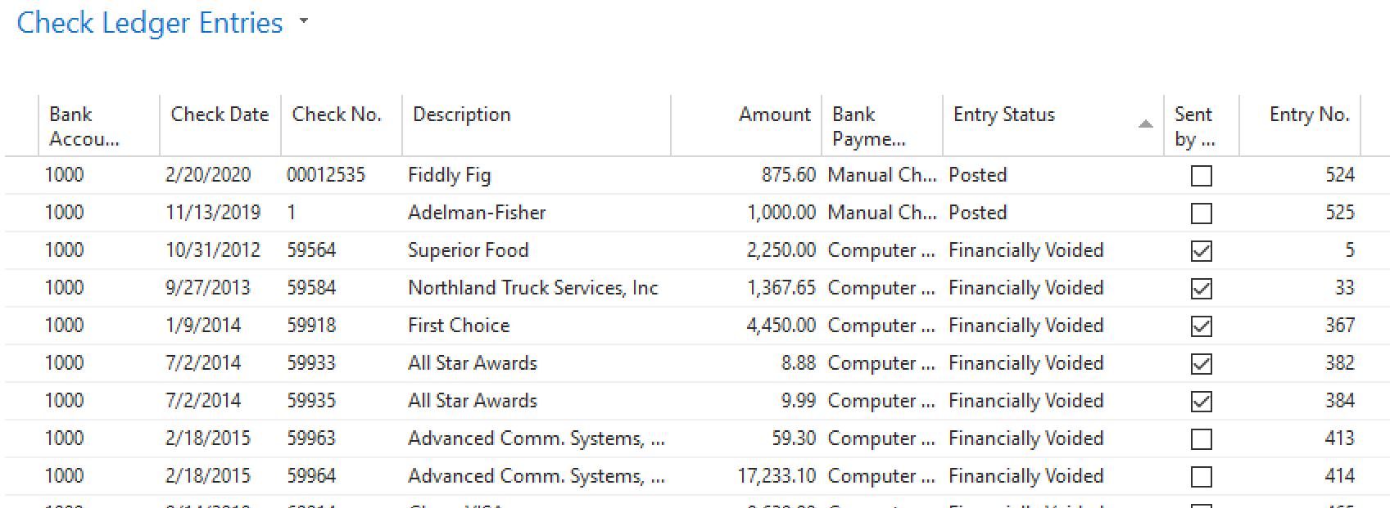
Task: Uncheck Sent checkbox for Superior Food
Action: (x=1201, y=251)
